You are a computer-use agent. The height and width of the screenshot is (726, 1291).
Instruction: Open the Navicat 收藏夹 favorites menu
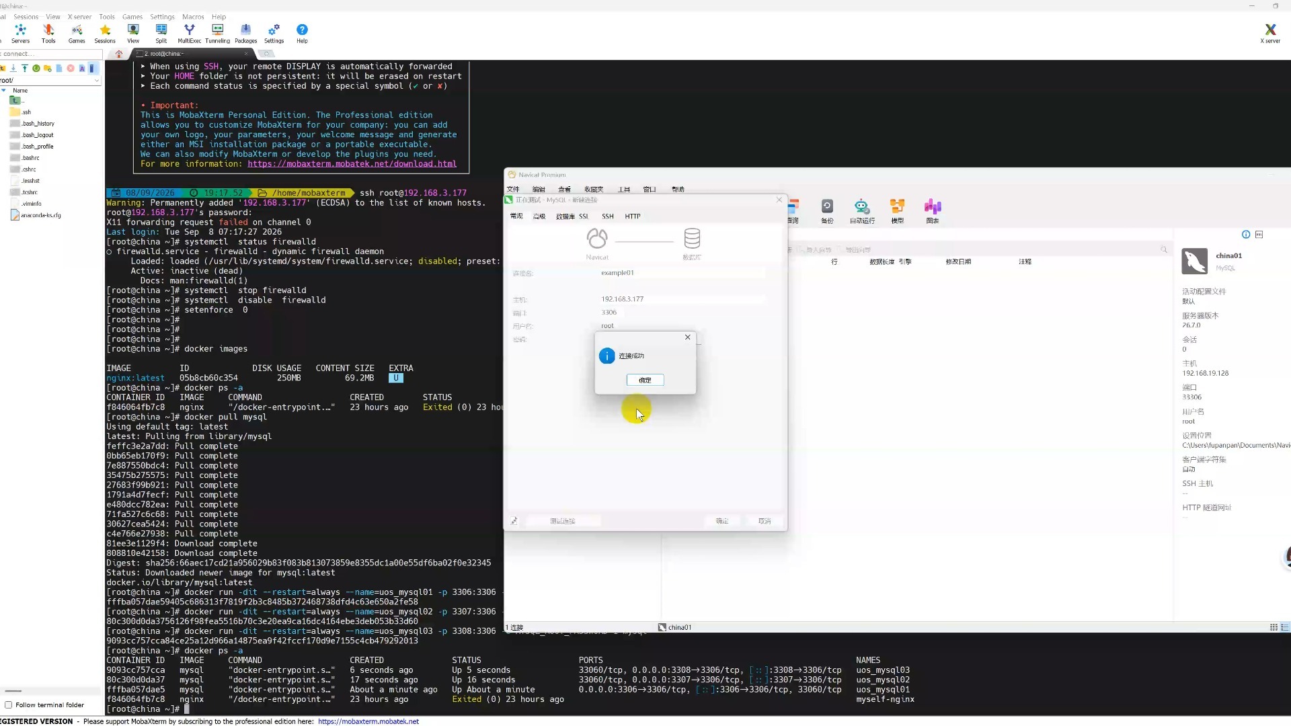click(x=594, y=190)
